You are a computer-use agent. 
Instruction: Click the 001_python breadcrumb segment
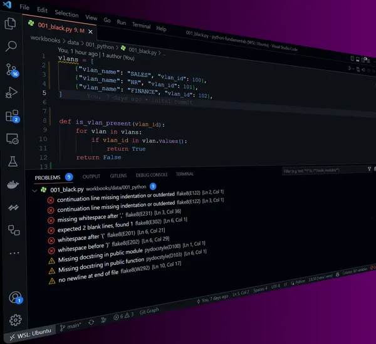100,45
